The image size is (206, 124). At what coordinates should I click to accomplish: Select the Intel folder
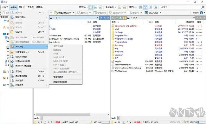click(x=117, y=29)
